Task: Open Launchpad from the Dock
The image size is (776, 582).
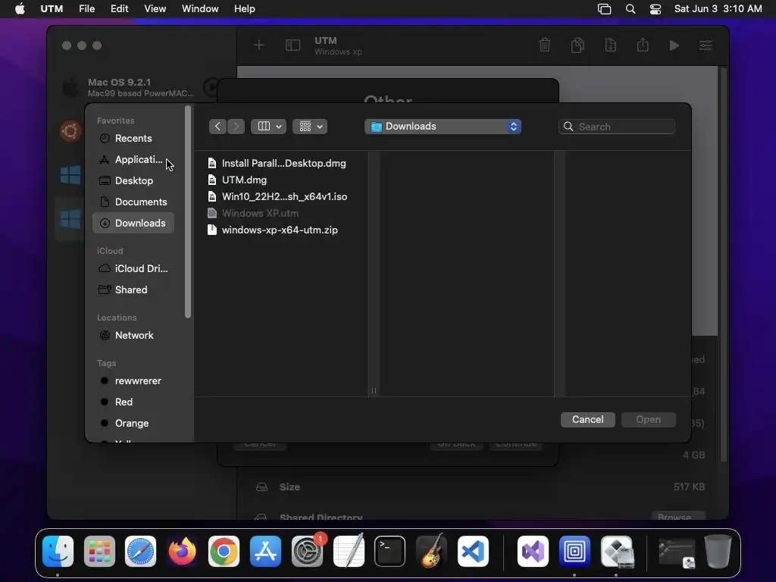Action: pos(99,552)
